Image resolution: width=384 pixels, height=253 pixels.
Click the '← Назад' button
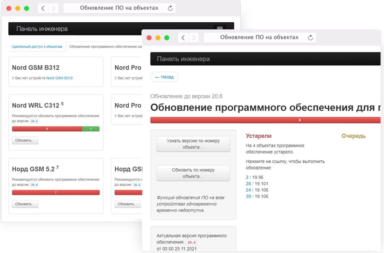[x=164, y=77]
